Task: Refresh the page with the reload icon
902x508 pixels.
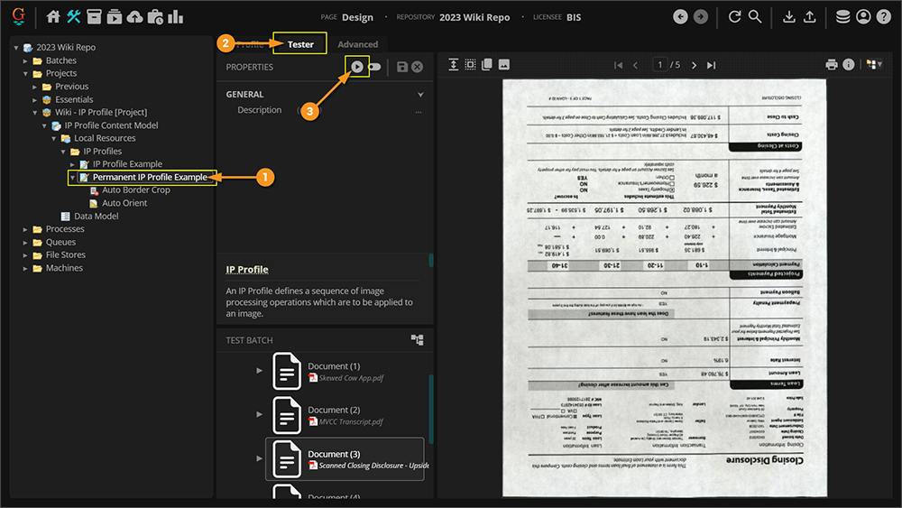Action: (734, 16)
